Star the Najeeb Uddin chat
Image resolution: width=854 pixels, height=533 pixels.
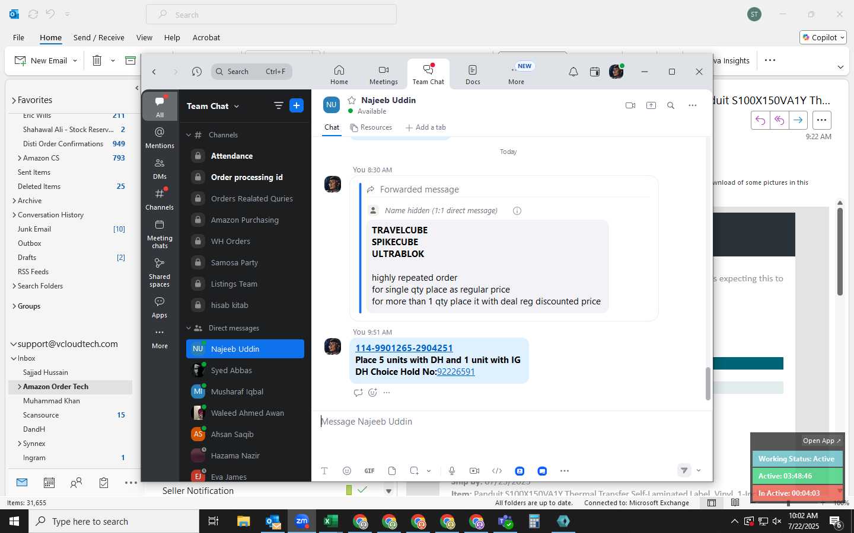pyautogui.click(x=352, y=100)
